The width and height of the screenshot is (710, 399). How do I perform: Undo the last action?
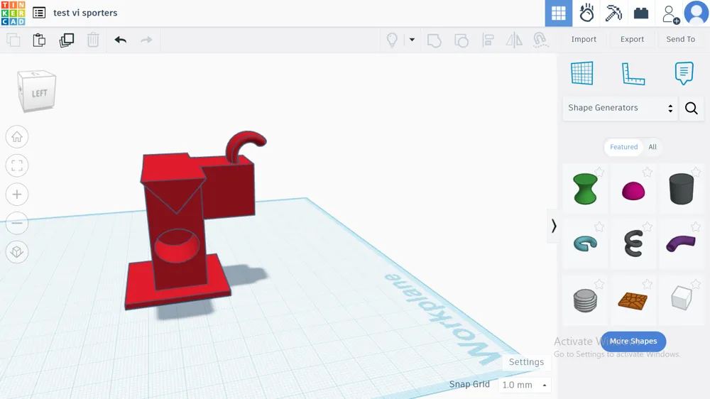point(121,40)
